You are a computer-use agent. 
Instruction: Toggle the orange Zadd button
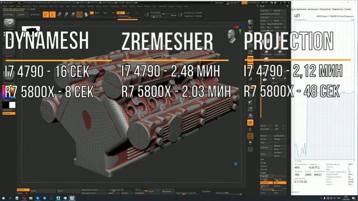[x=121, y=13]
